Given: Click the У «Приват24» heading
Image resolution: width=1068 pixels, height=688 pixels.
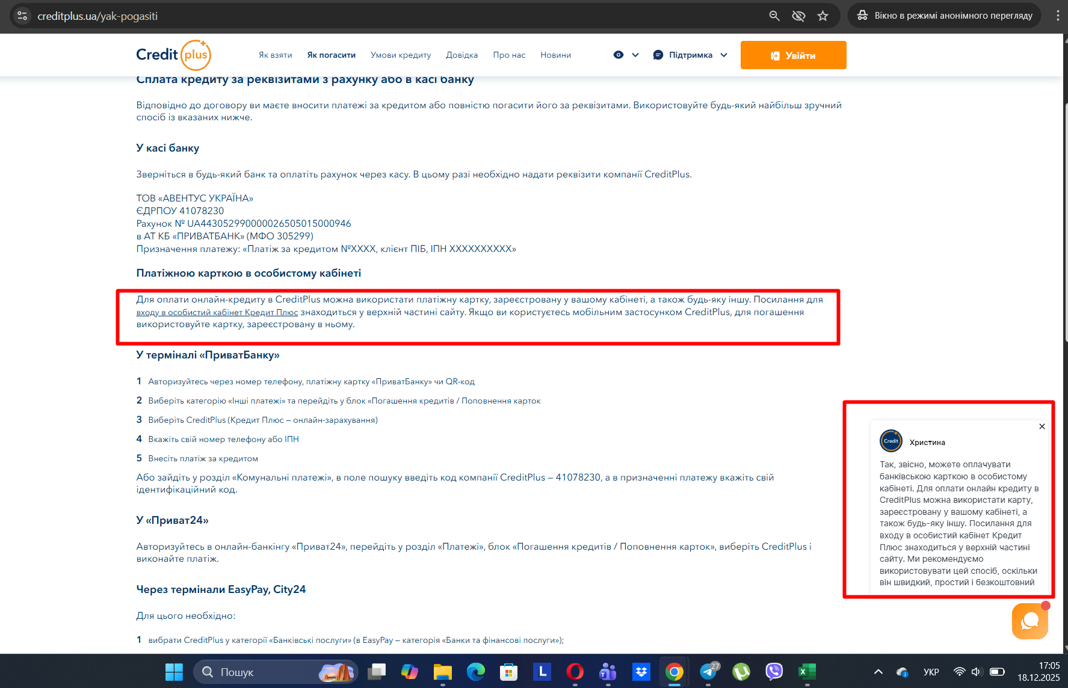Looking at the screenshot, I should (173, 520).
